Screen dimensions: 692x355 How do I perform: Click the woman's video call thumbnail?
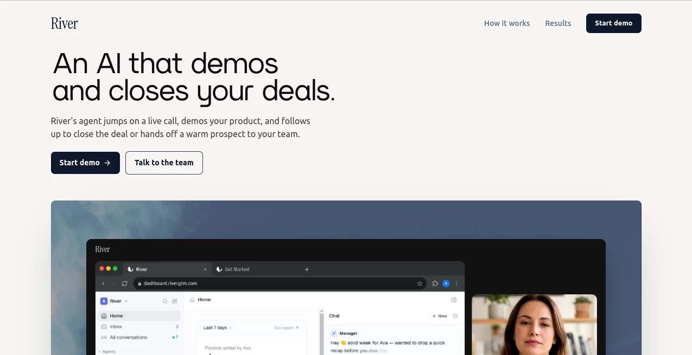pyautogui.click(x=534, y=325)
